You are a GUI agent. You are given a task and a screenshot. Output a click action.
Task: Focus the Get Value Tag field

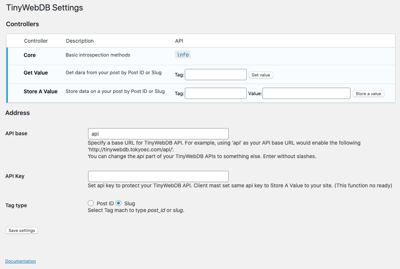tap(216, 75)
